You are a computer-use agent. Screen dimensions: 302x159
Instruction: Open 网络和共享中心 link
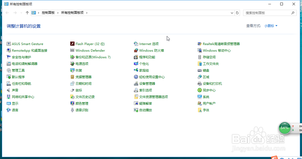point(23,97)
